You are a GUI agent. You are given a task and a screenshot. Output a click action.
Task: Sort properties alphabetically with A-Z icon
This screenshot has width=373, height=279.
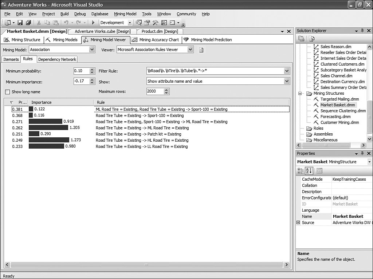pyautogui.click(x=309, y=170)
